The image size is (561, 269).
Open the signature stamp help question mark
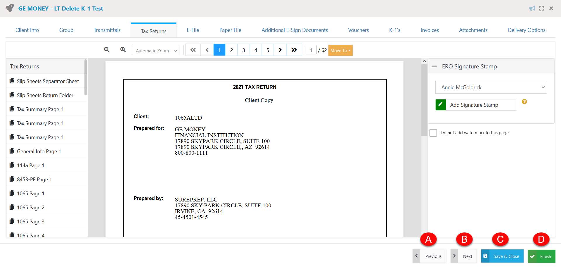[x=524, y=101]
